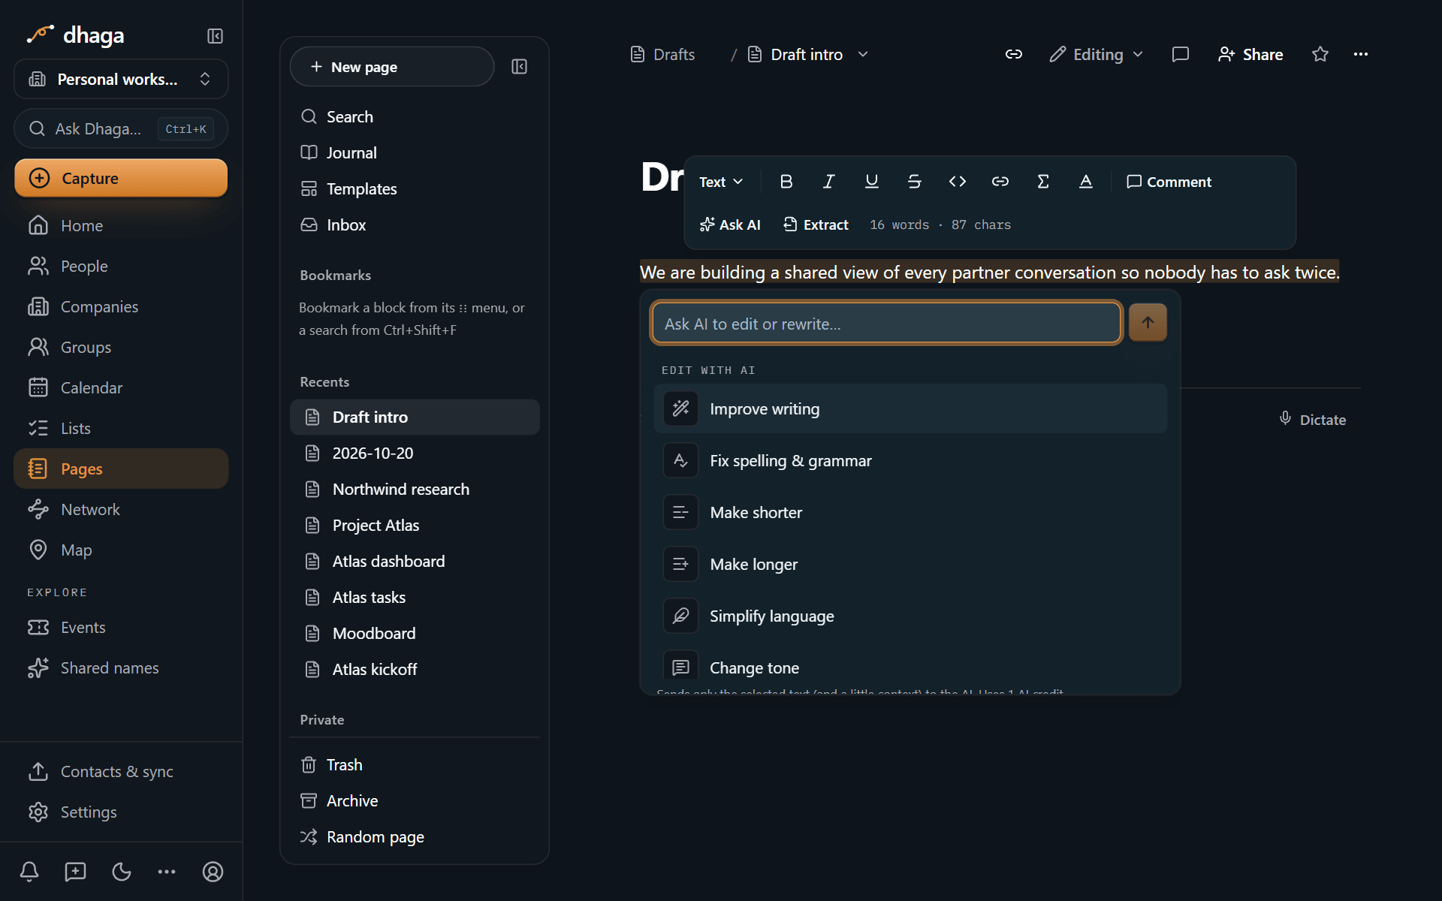Screen dimensions: 1442x901
Task: Open the Northwind research page
Action: coord(415,489)
